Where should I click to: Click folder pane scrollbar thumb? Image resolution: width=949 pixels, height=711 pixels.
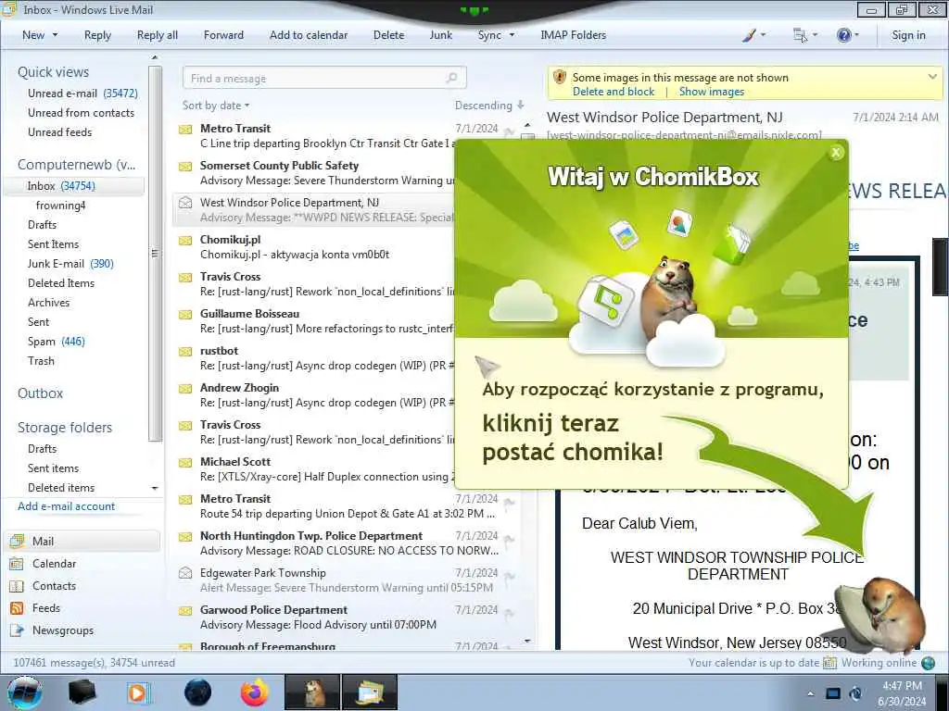[x=155, y=254]
